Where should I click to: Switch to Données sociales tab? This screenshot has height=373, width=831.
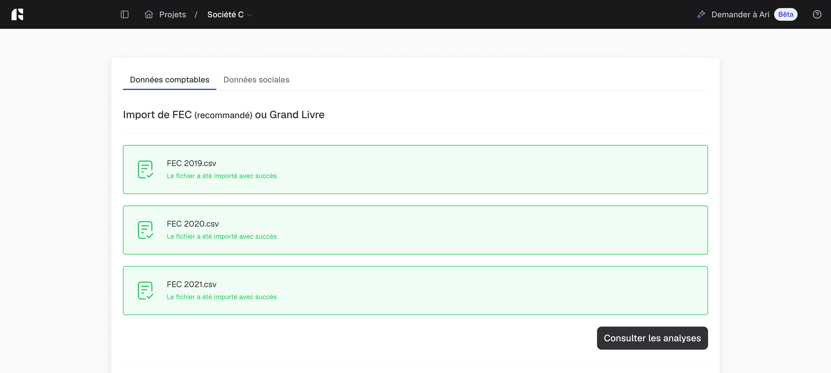click(x=256, y=80)
